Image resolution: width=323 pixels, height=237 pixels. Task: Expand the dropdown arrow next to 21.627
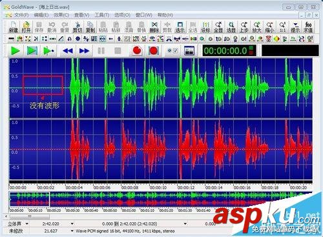click(x=72, y=231)
